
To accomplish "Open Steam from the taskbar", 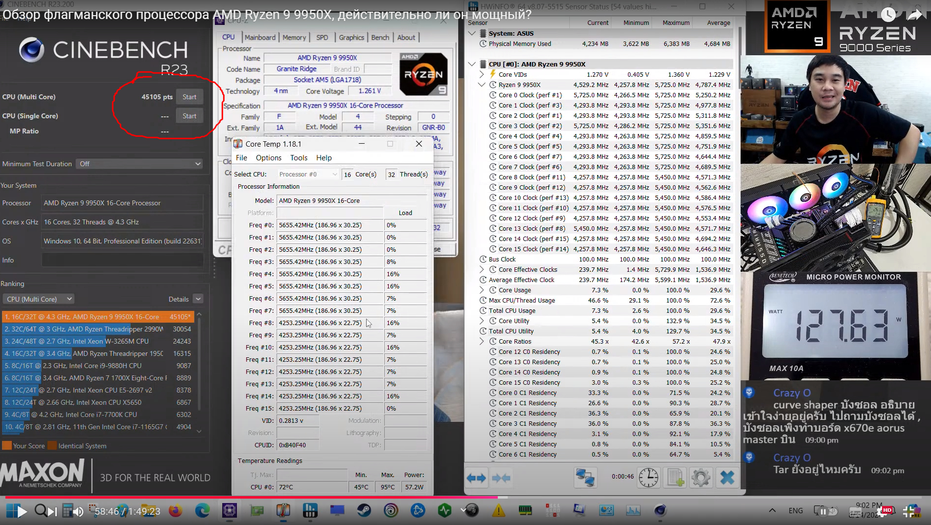I will [364, 511].
